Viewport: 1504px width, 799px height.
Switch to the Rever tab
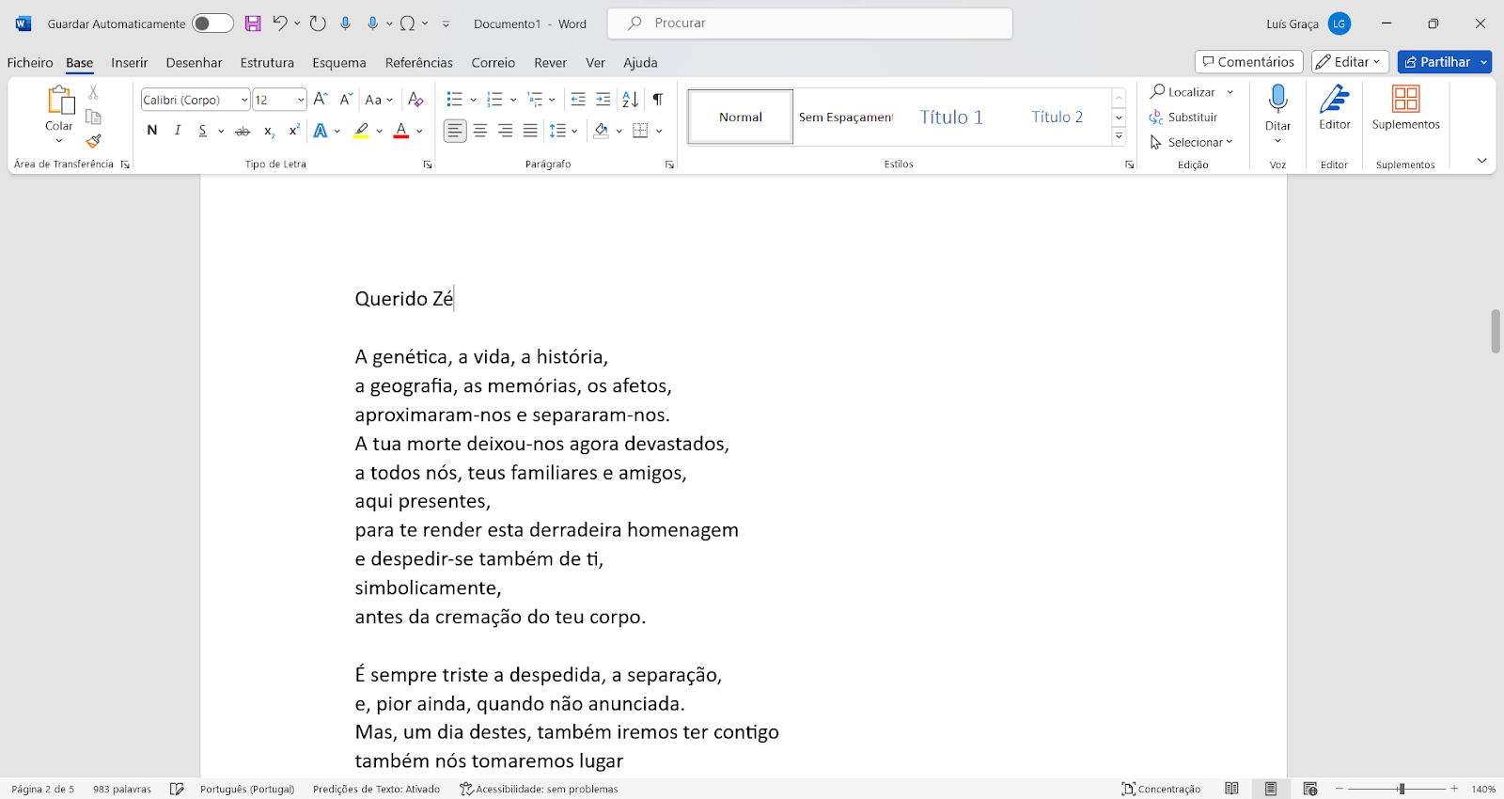551,63
